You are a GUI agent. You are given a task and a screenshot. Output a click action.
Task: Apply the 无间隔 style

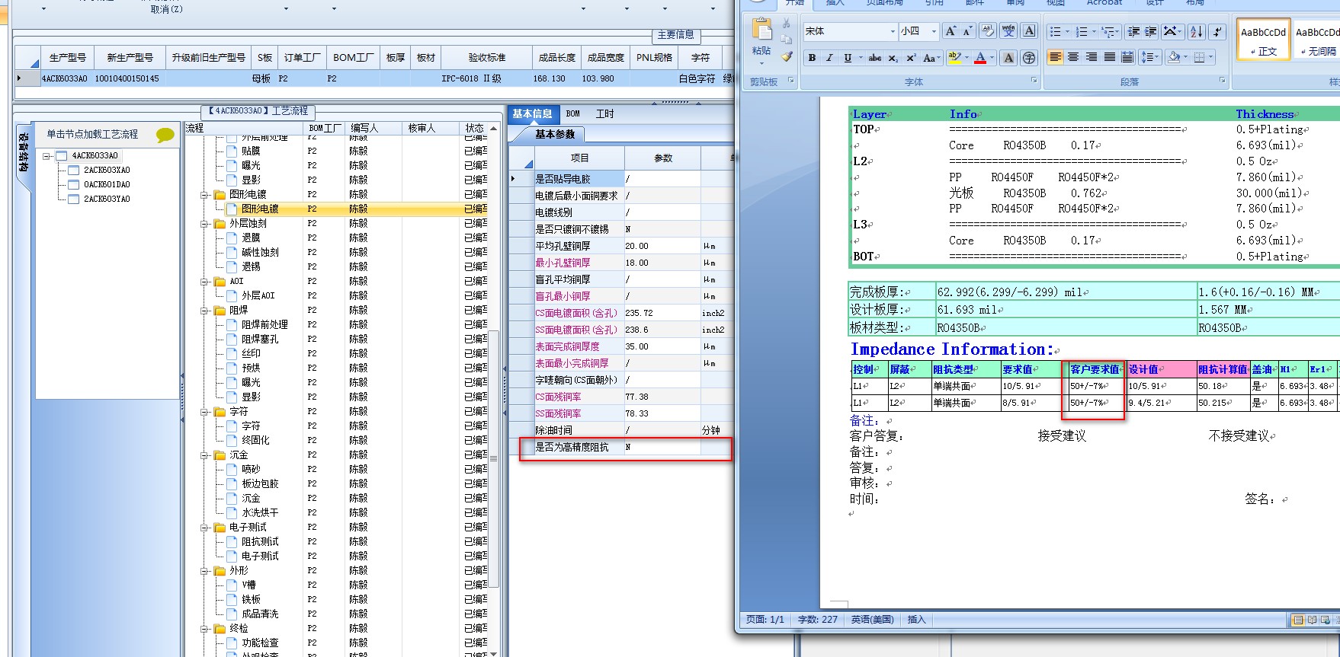(1317, 40)
